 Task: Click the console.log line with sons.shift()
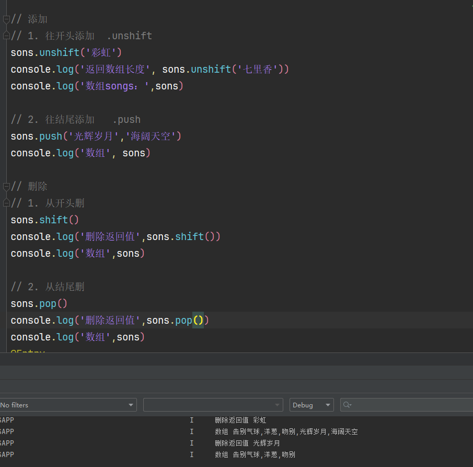coord(116,237)
